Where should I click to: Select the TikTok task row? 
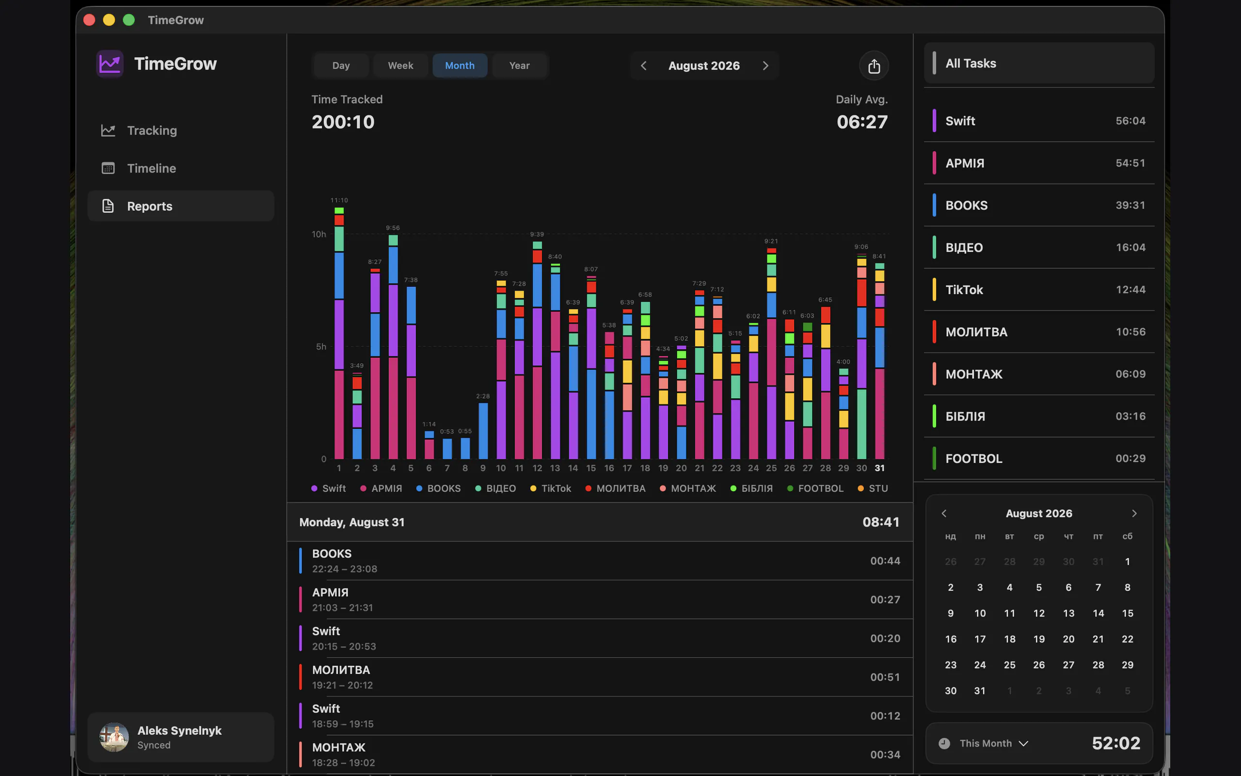(1039, 290)
